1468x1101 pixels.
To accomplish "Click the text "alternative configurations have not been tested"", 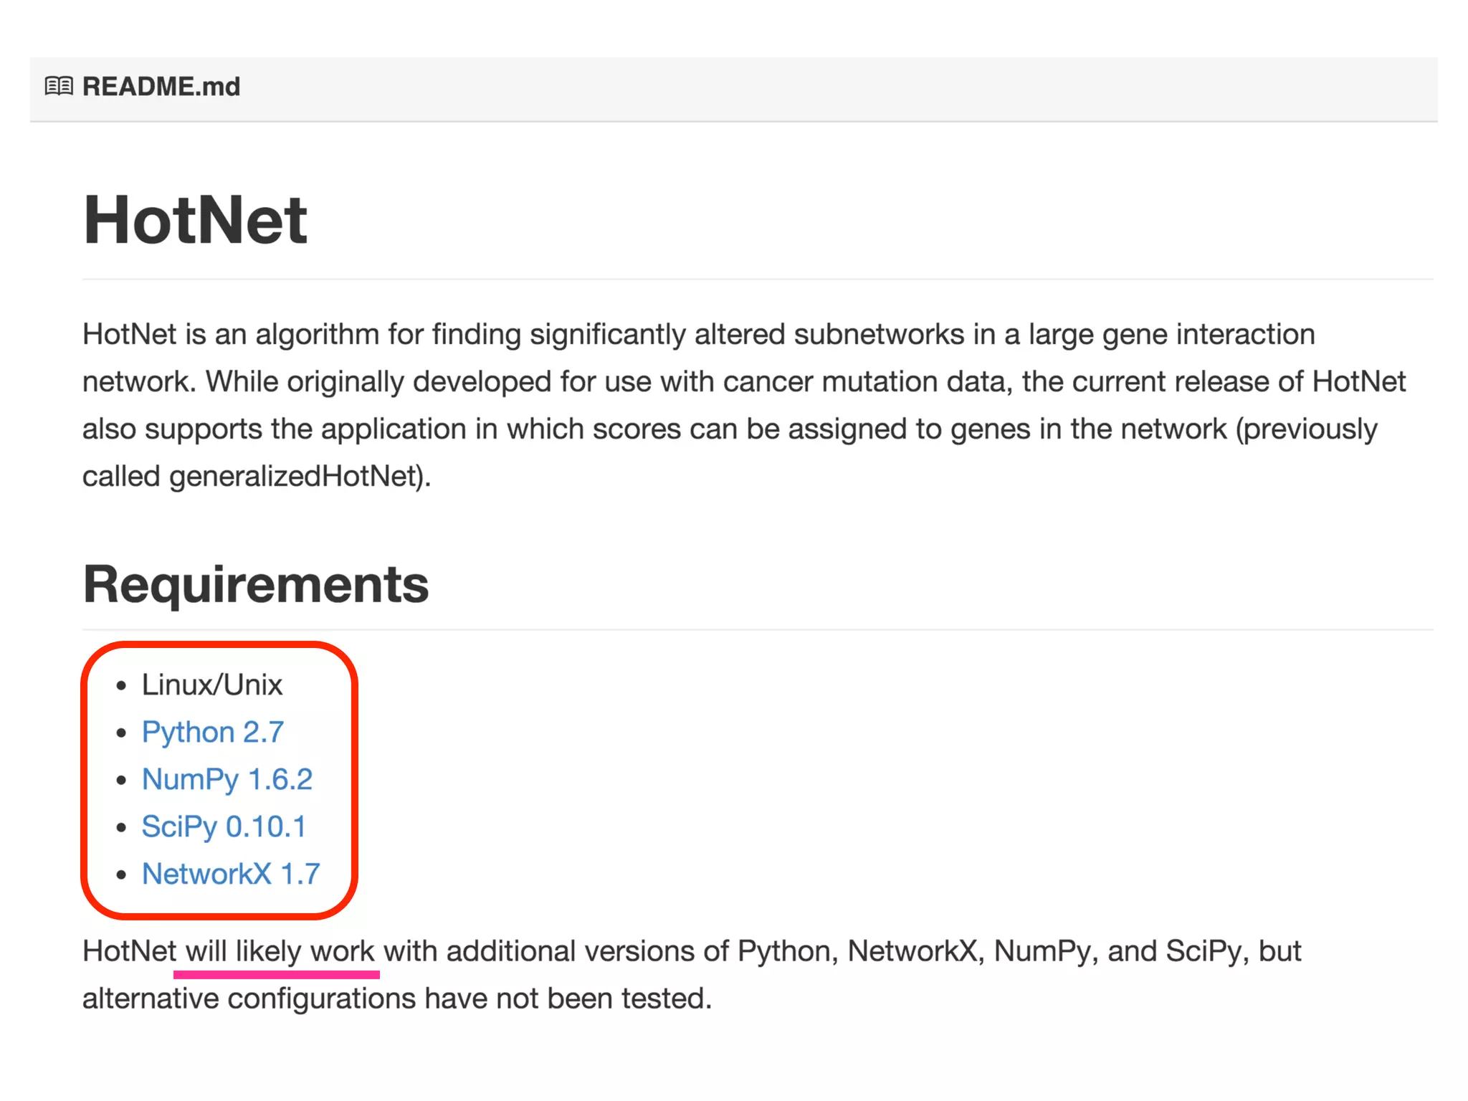I will click(396, 998).
